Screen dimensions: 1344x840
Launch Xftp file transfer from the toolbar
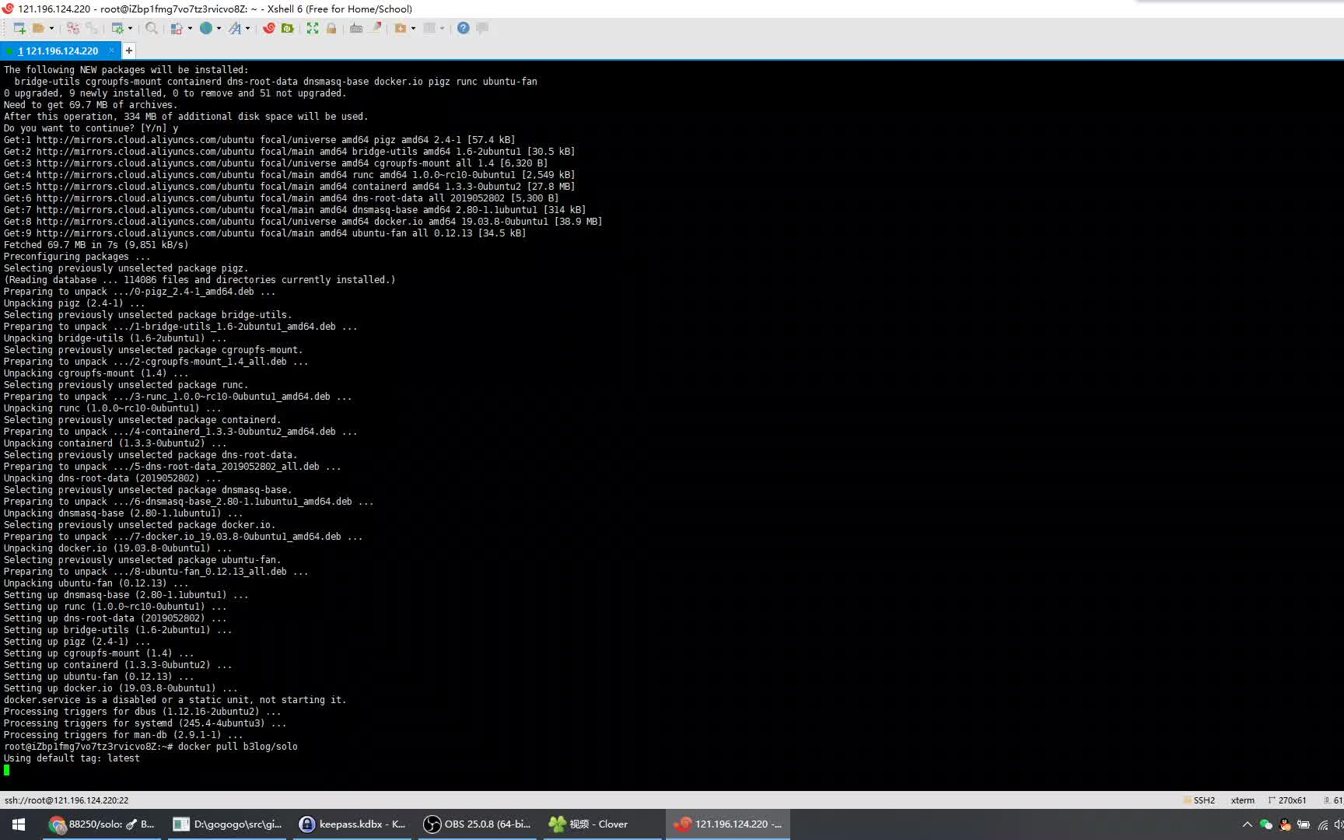(286, 29)
